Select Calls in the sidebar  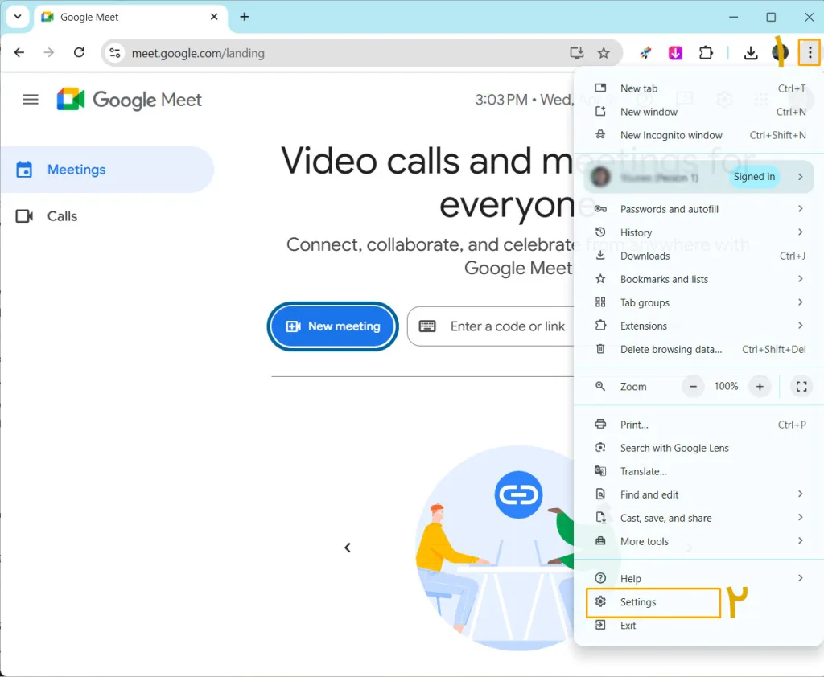pyautogui.click(x=107, y=215)
